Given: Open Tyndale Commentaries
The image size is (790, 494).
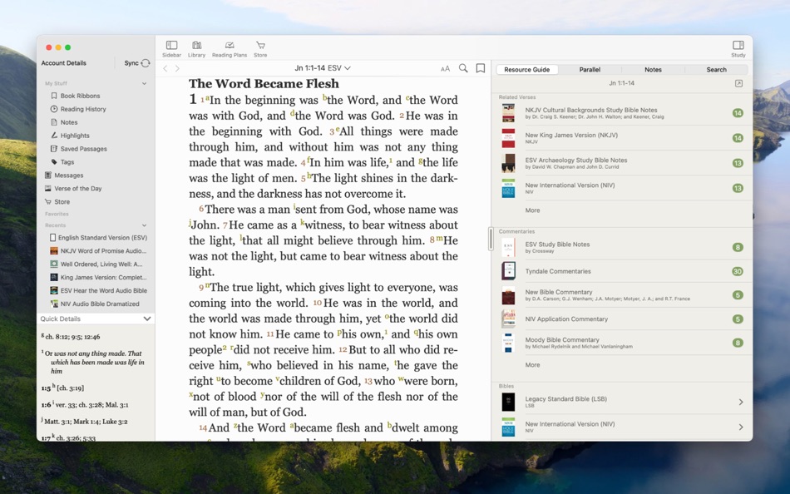Looking at the screenshot, I should (623, 271).
